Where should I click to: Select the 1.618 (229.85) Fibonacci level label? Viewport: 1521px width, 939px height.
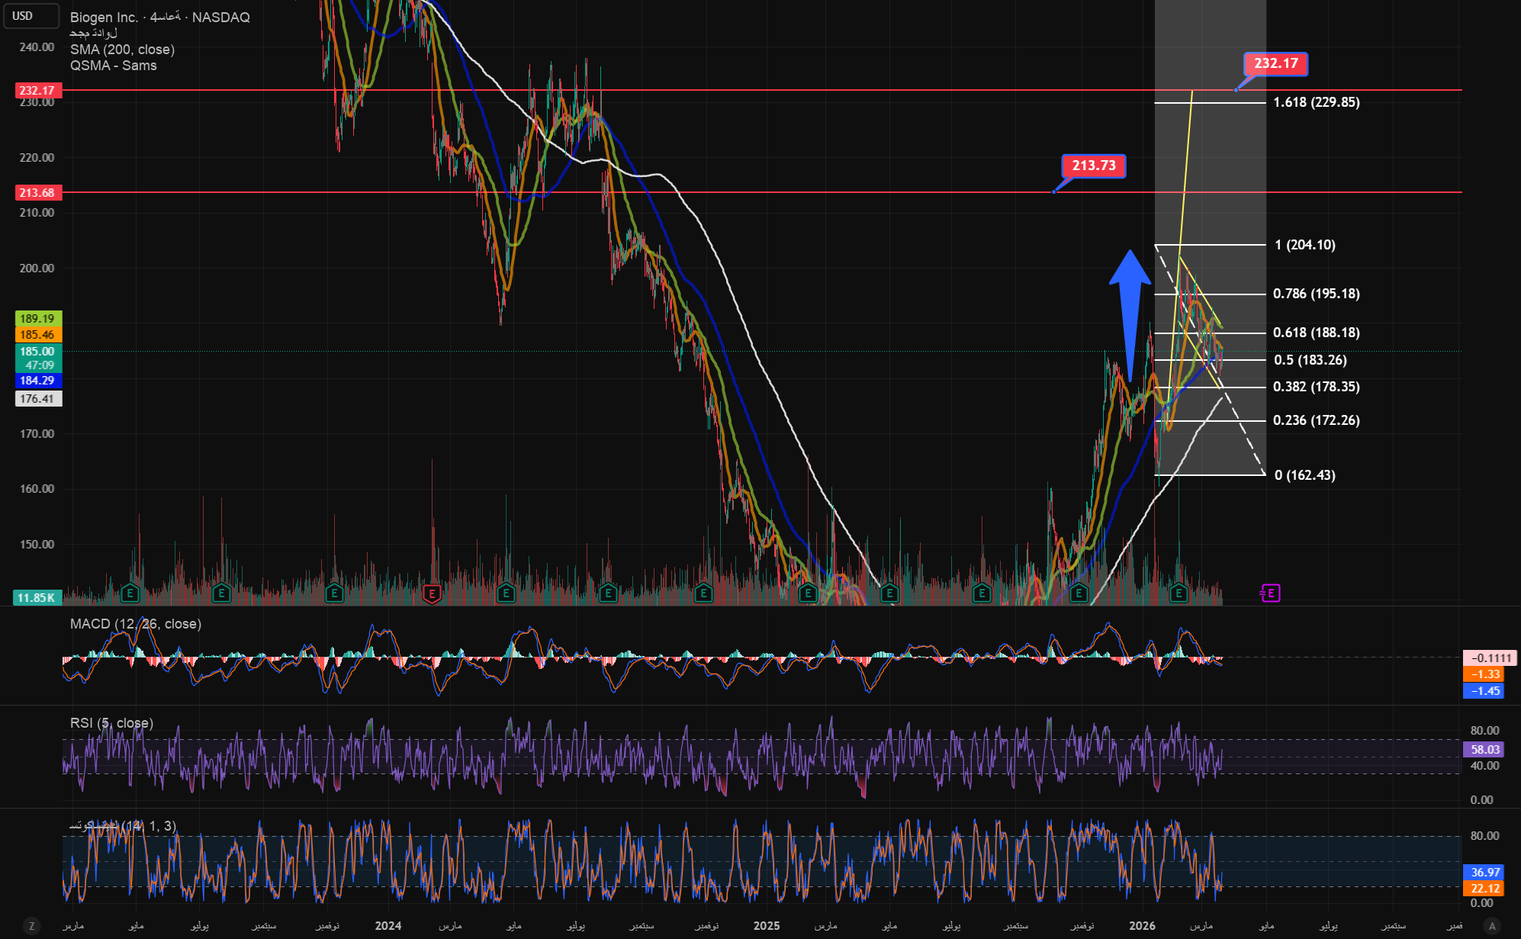[1316, 102]
